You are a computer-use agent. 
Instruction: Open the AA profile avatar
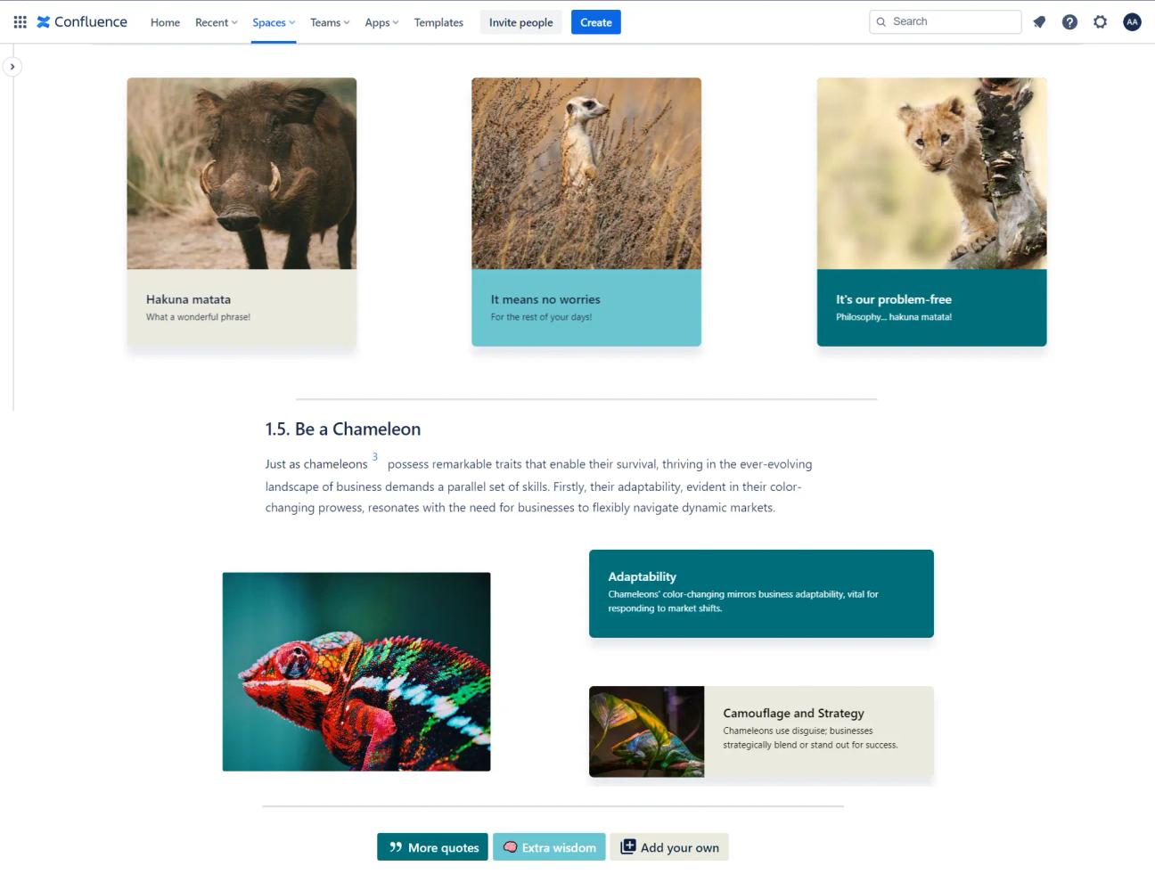1132,22
